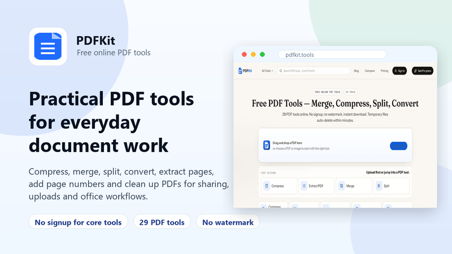Open the Blog nav link
This screenshot has width=452, height=254.
(x=357, y=71)
